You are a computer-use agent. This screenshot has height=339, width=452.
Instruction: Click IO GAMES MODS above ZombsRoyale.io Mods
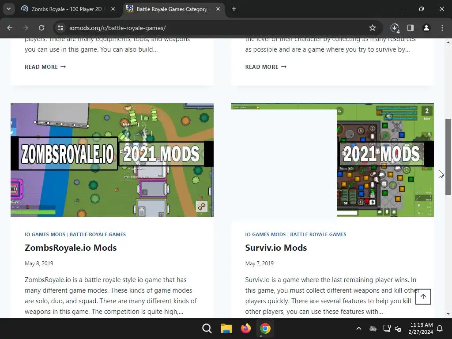point(45,234)
